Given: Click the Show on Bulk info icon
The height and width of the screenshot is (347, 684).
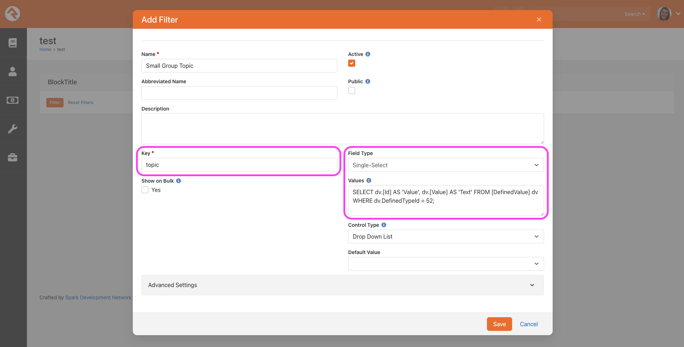Looking at the screenshot, I should point(179,181).
